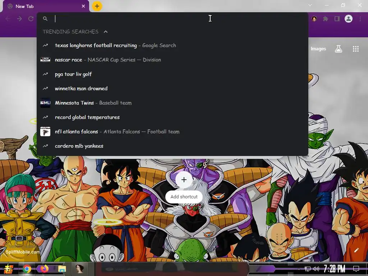Screen dimensions: 368x276
Task: Click the plus circle to add shortcut
Action: tap(184, 180)
